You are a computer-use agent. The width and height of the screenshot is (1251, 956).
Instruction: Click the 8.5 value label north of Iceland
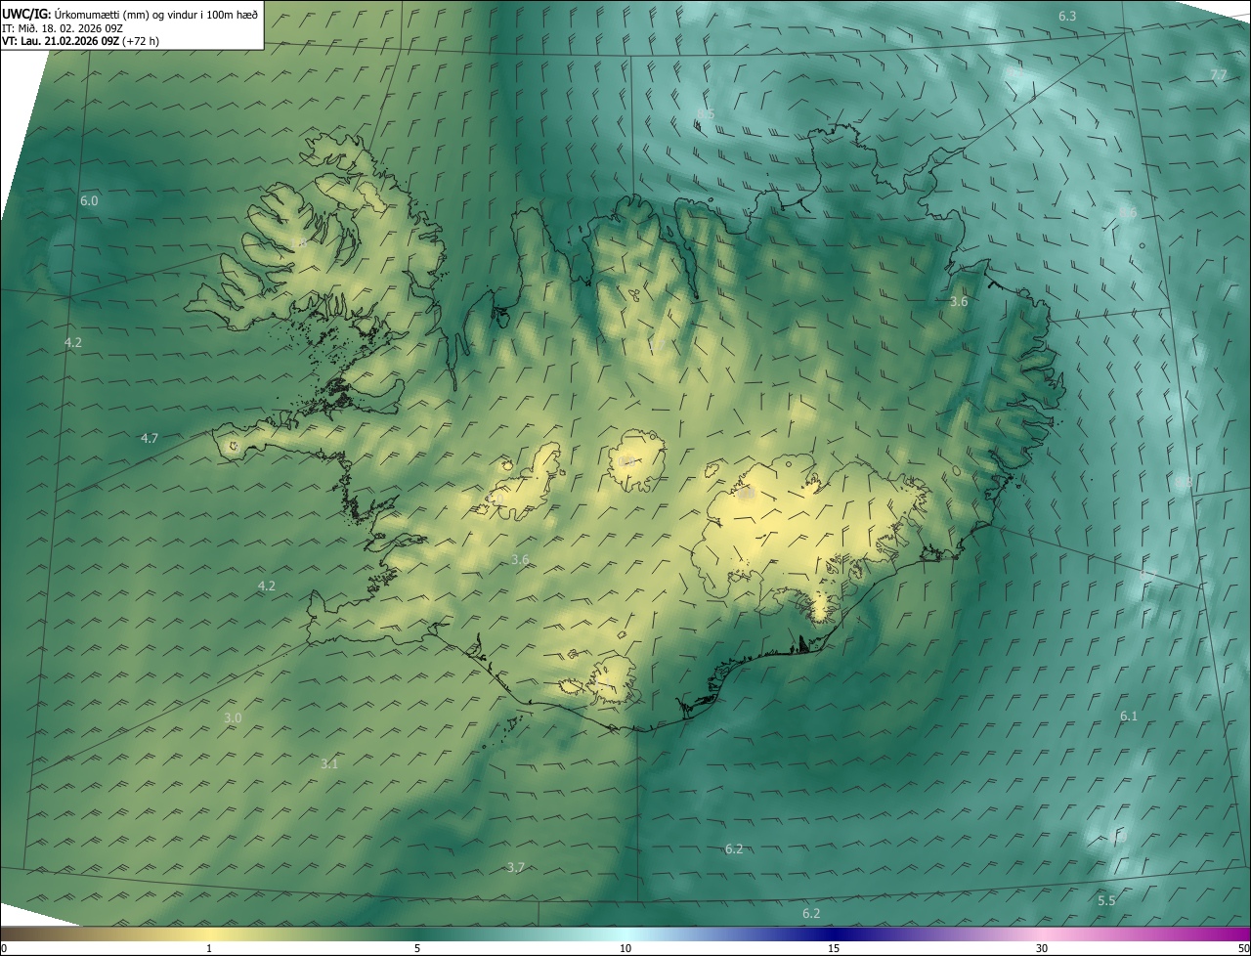point(706,114)
